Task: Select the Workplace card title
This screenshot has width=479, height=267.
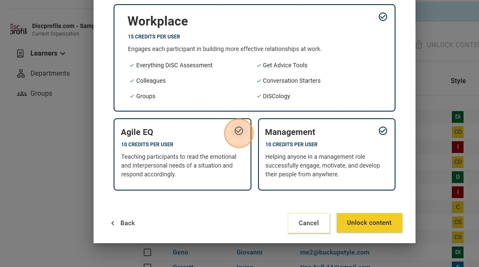Action: point(157,21)
